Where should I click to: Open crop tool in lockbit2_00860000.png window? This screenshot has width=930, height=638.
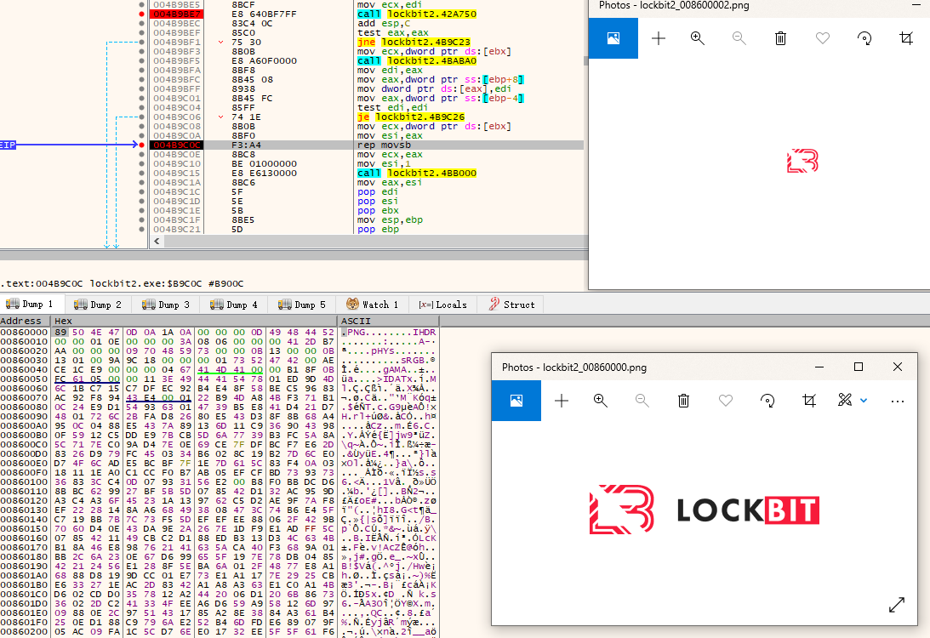click(x=809, y=401)
